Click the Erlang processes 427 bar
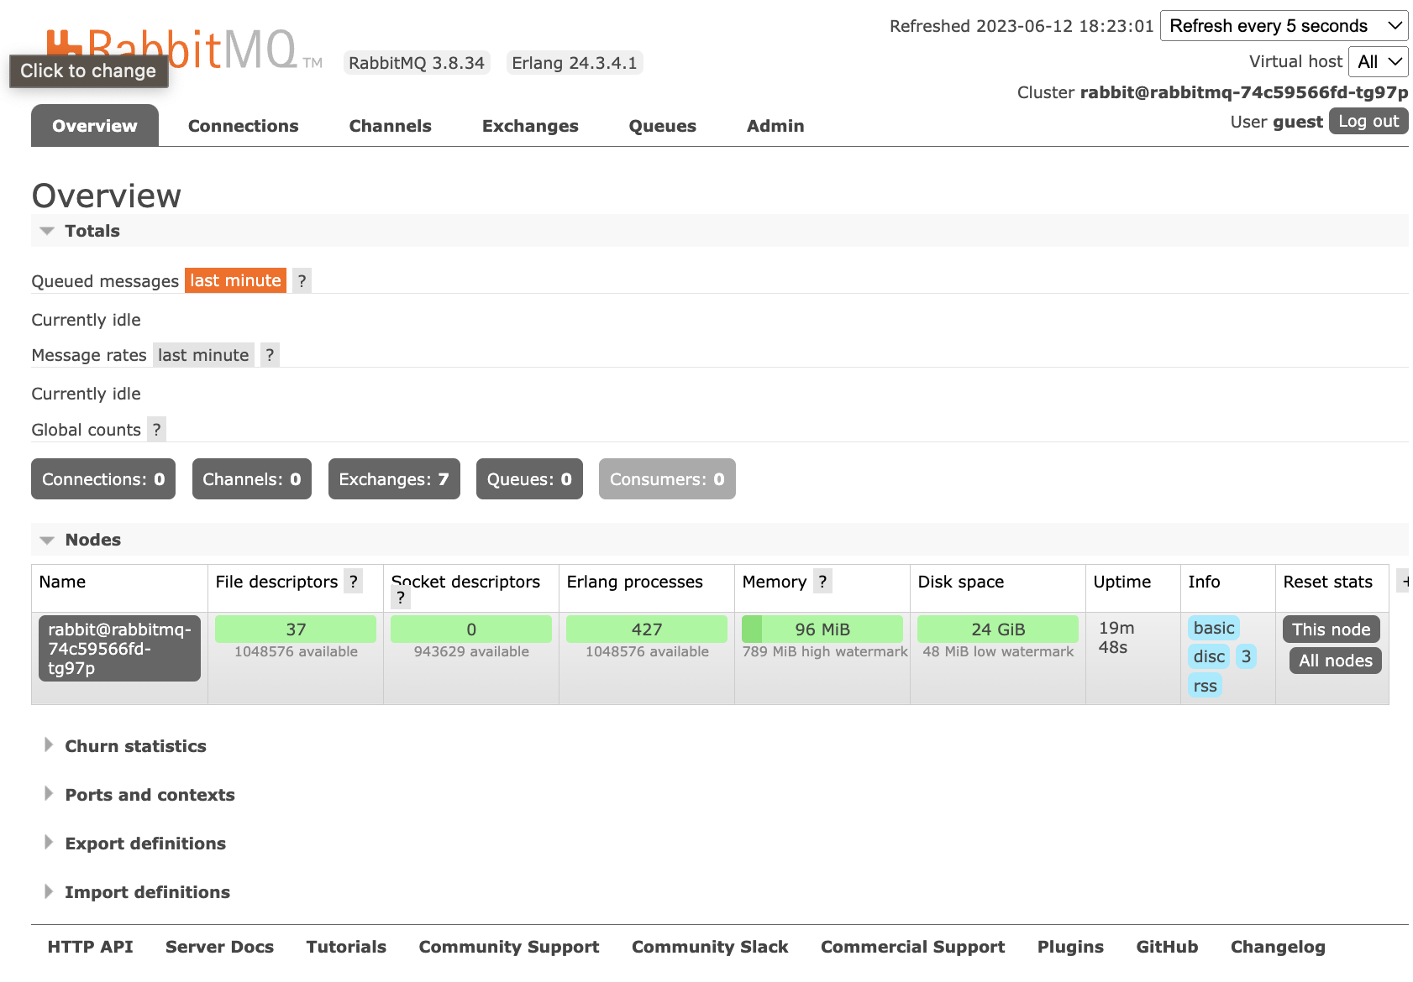The height and width of the screenshot is (982, 1413). tap(647, 629)
